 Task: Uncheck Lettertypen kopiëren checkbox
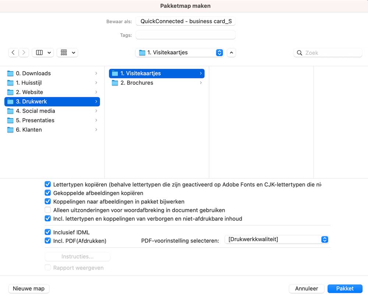pyautogui.click(x=47, y=184)
